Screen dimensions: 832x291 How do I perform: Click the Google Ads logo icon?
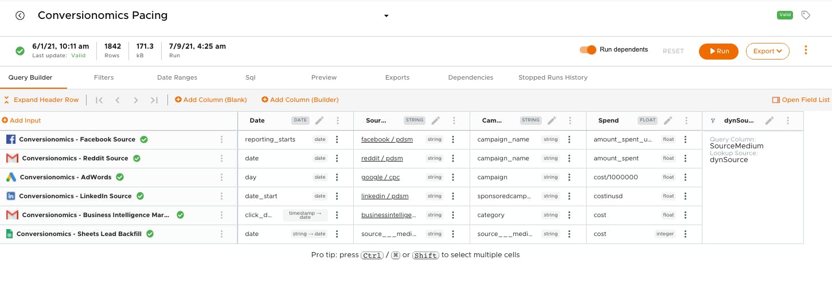tap(11, 177)
